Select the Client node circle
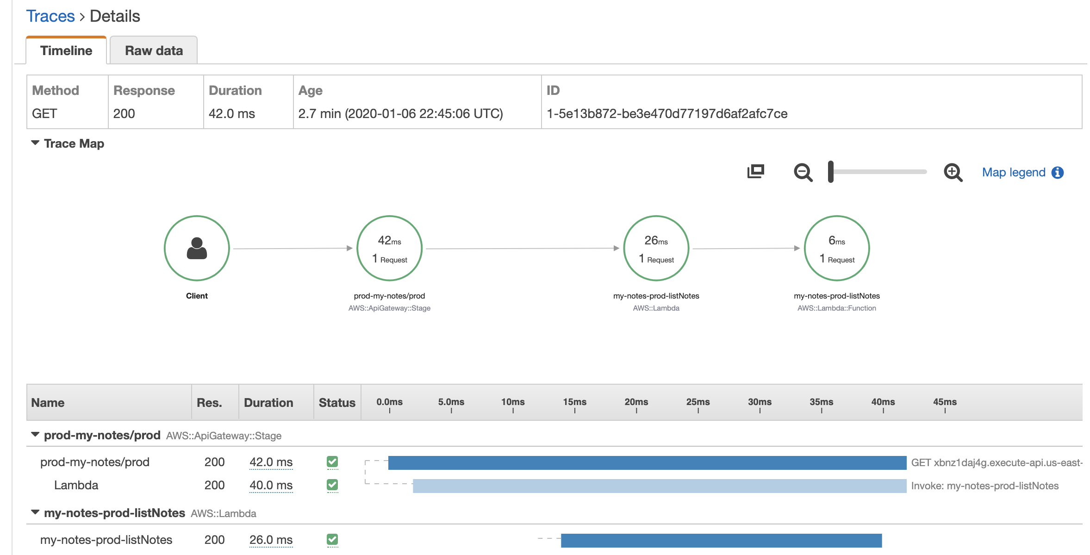Image resolution: width=1090 pixels, height=555 pixels. click(197, 248)
